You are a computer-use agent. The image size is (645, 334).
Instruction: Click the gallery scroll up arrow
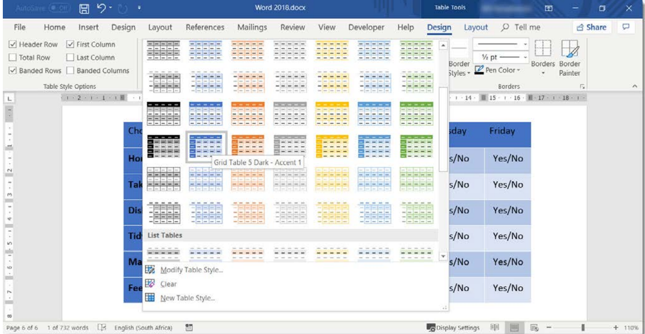tap(443, 46)
